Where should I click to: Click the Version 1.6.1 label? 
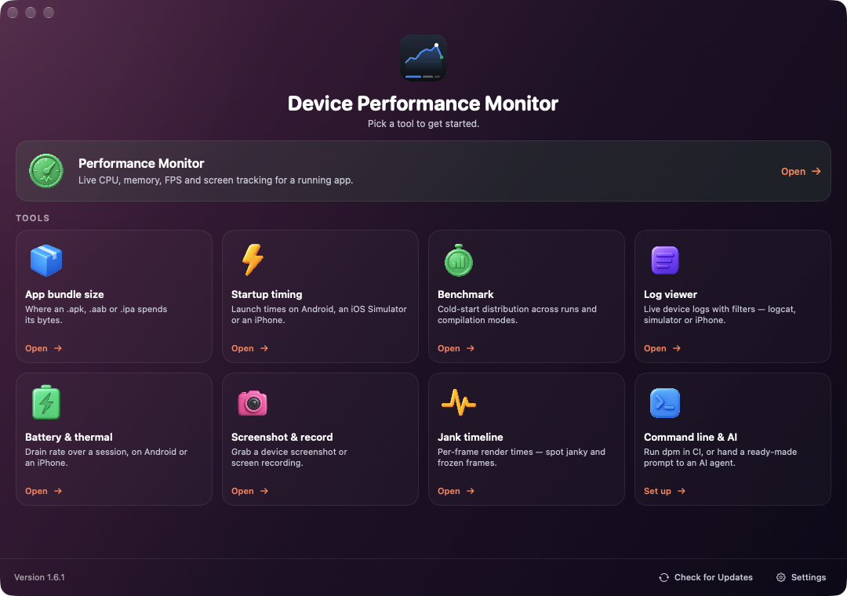coord(39,578)
